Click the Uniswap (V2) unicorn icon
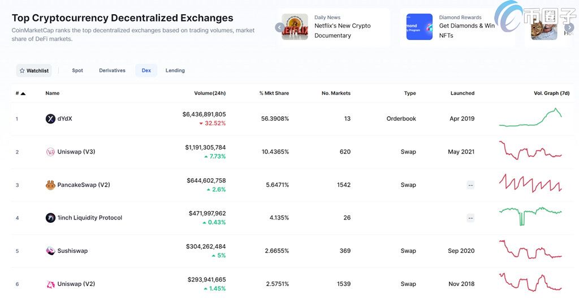The image size is (579, 299). 50,284
